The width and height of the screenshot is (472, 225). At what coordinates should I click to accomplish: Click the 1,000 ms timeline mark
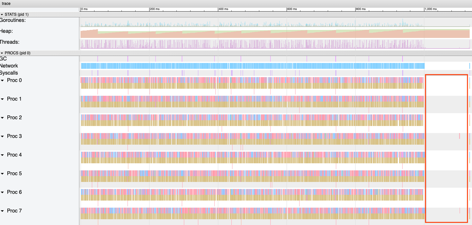pos(431,9)
